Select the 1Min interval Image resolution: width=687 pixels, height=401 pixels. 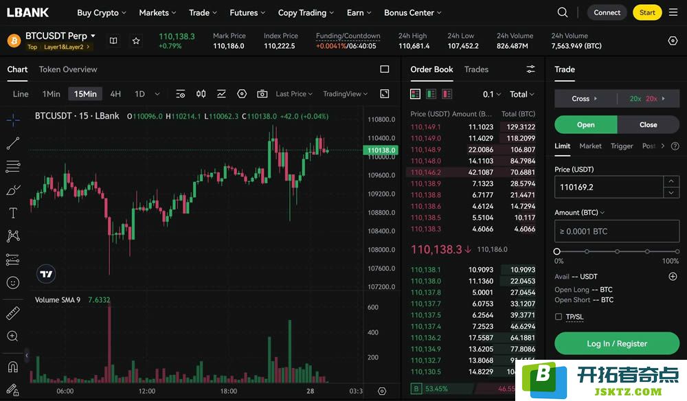[x=52, y=93]
